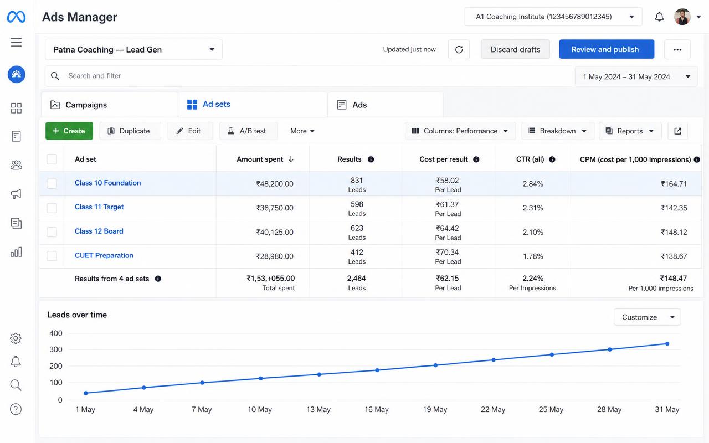Open Columns: Performance dropdown
The image size is (709, 443).
tap(460, 131)
